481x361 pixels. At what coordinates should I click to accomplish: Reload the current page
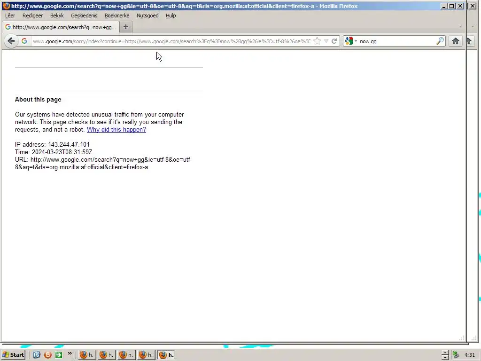[334, 41]
